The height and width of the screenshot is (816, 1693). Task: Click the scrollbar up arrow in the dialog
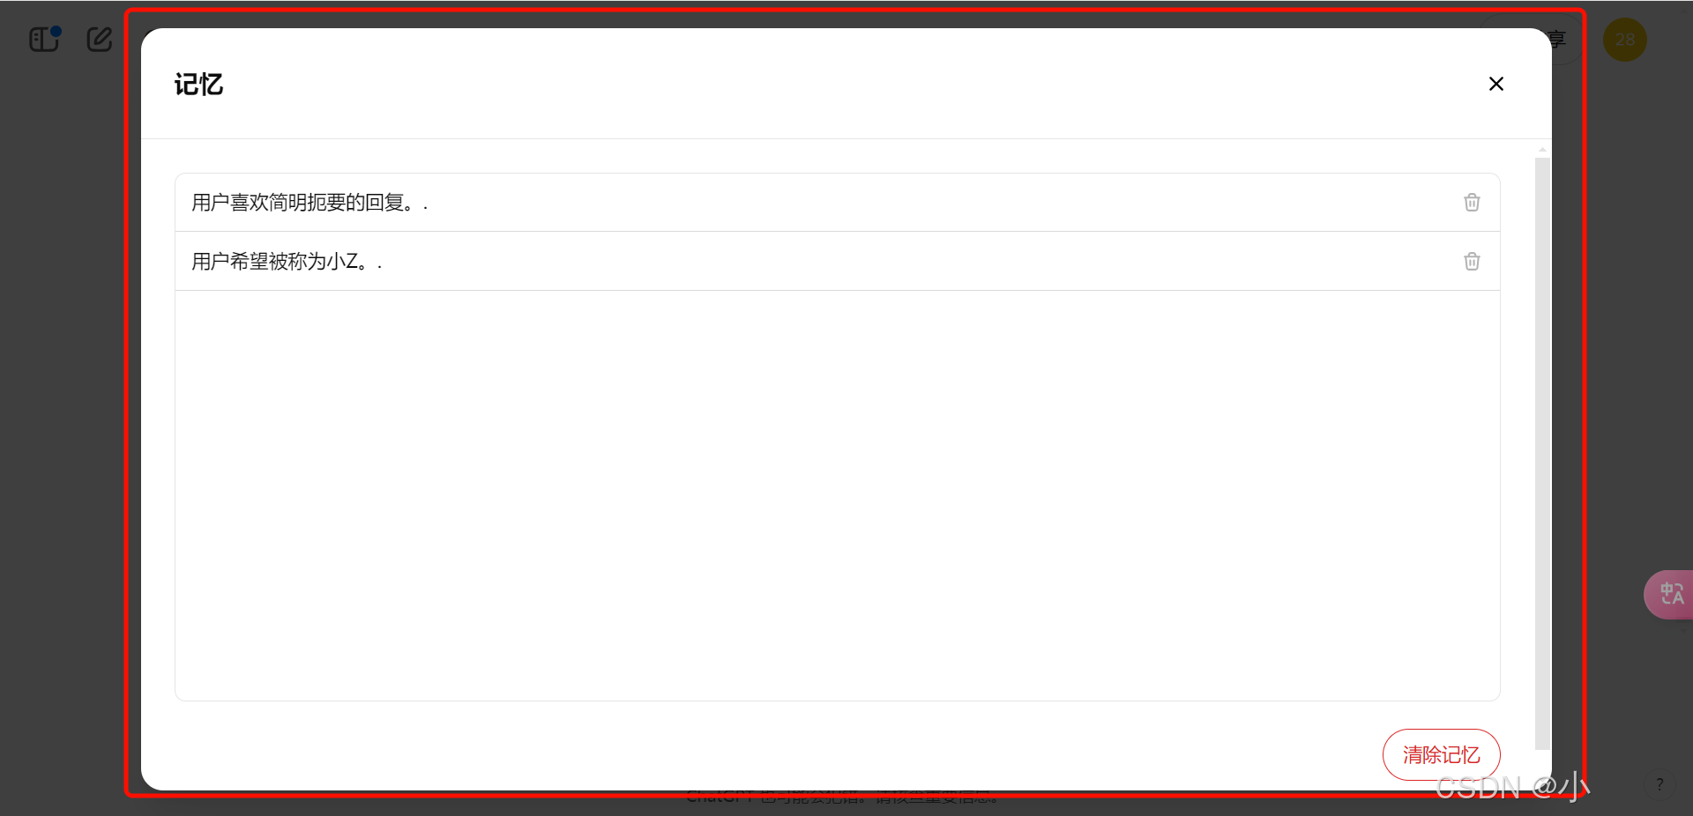[x=1542, y=151]
